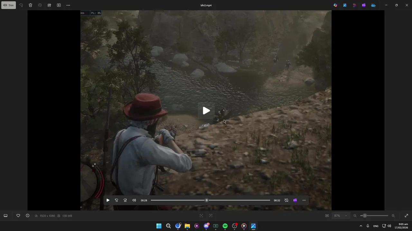
Task: Play video from control bar button
Action: 108,200
